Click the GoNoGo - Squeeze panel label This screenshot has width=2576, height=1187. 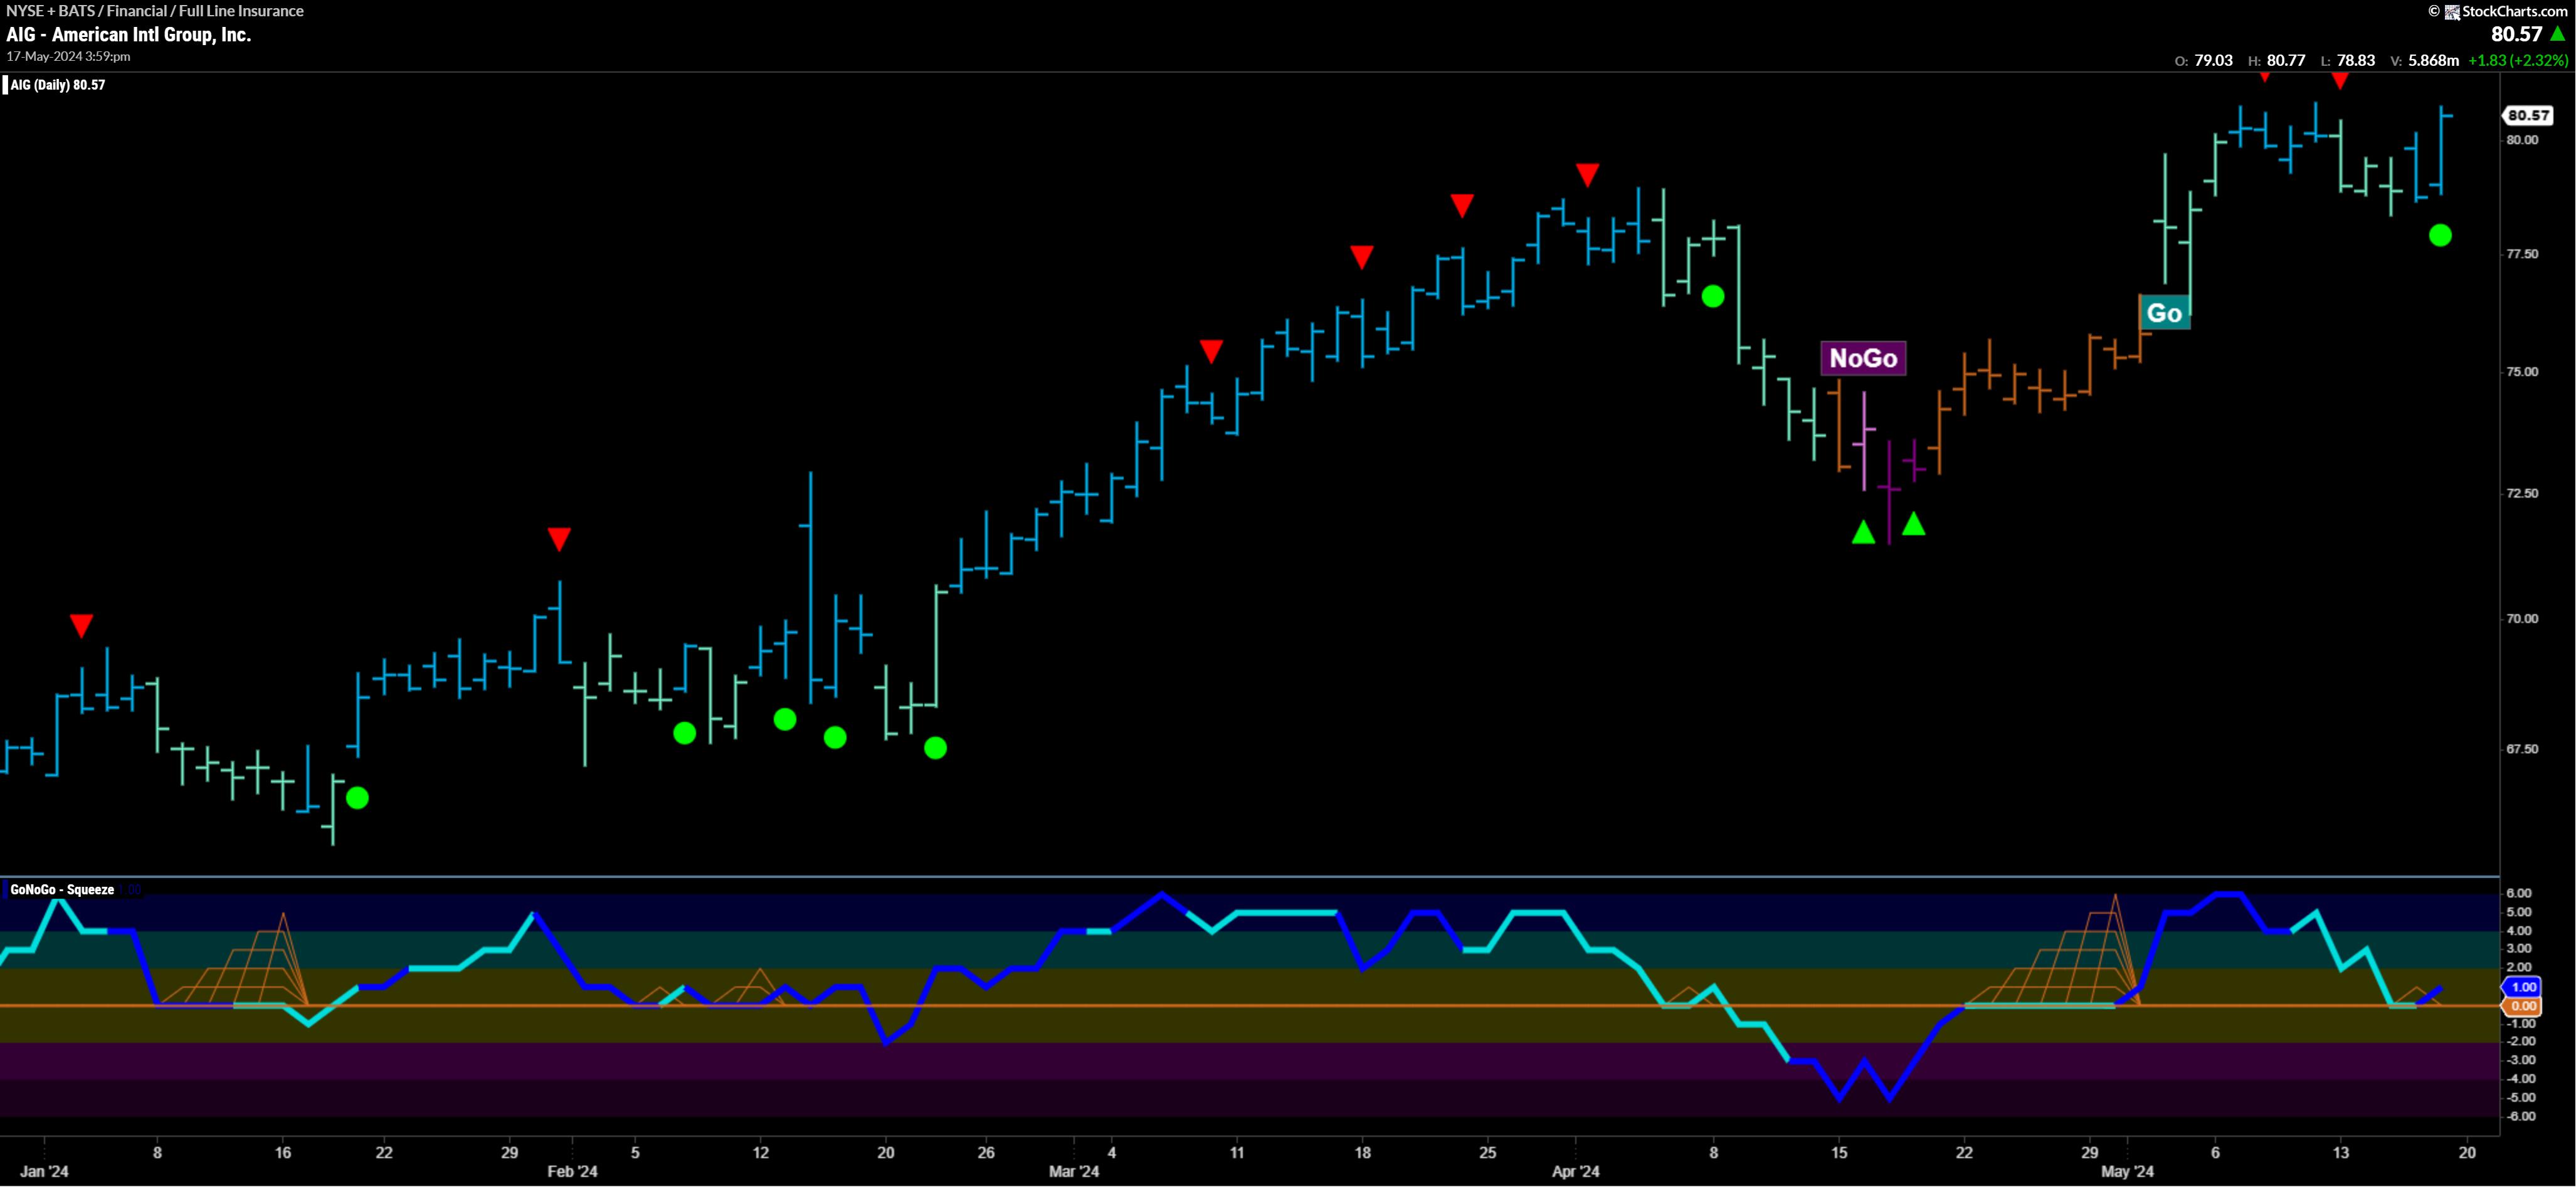click(x=62, y=889)
